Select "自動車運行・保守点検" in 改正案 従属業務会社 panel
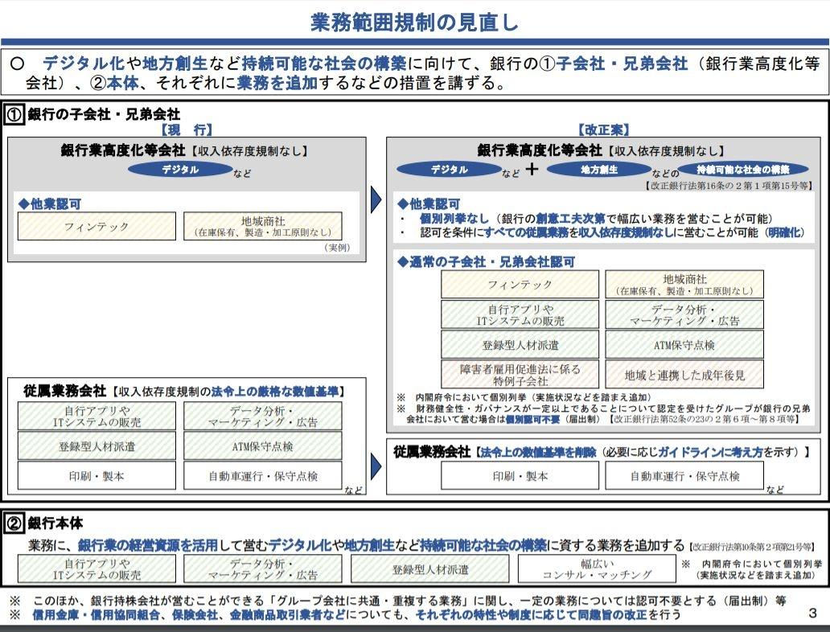830x632 pixels. point(684,475)
